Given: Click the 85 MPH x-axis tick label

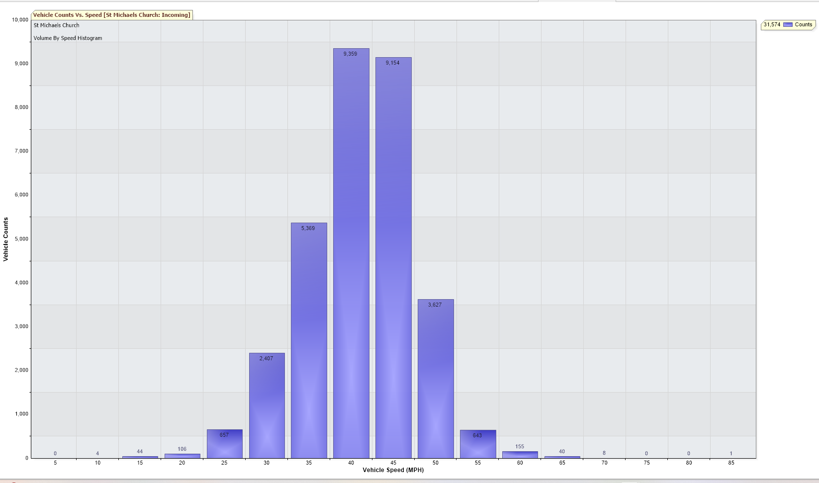Looking at the screenshot, I should coord(731,463).
